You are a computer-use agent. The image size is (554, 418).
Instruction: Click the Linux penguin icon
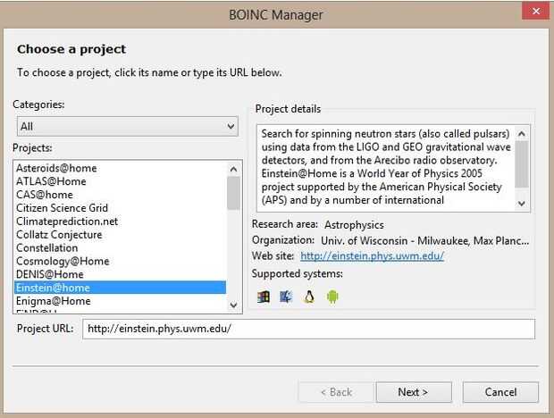click(310, 297)
